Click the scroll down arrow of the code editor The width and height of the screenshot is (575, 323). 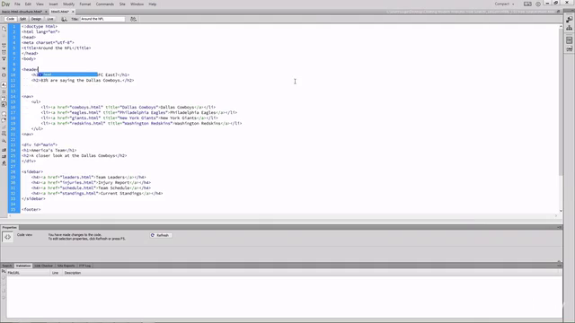tap(561, 211)
